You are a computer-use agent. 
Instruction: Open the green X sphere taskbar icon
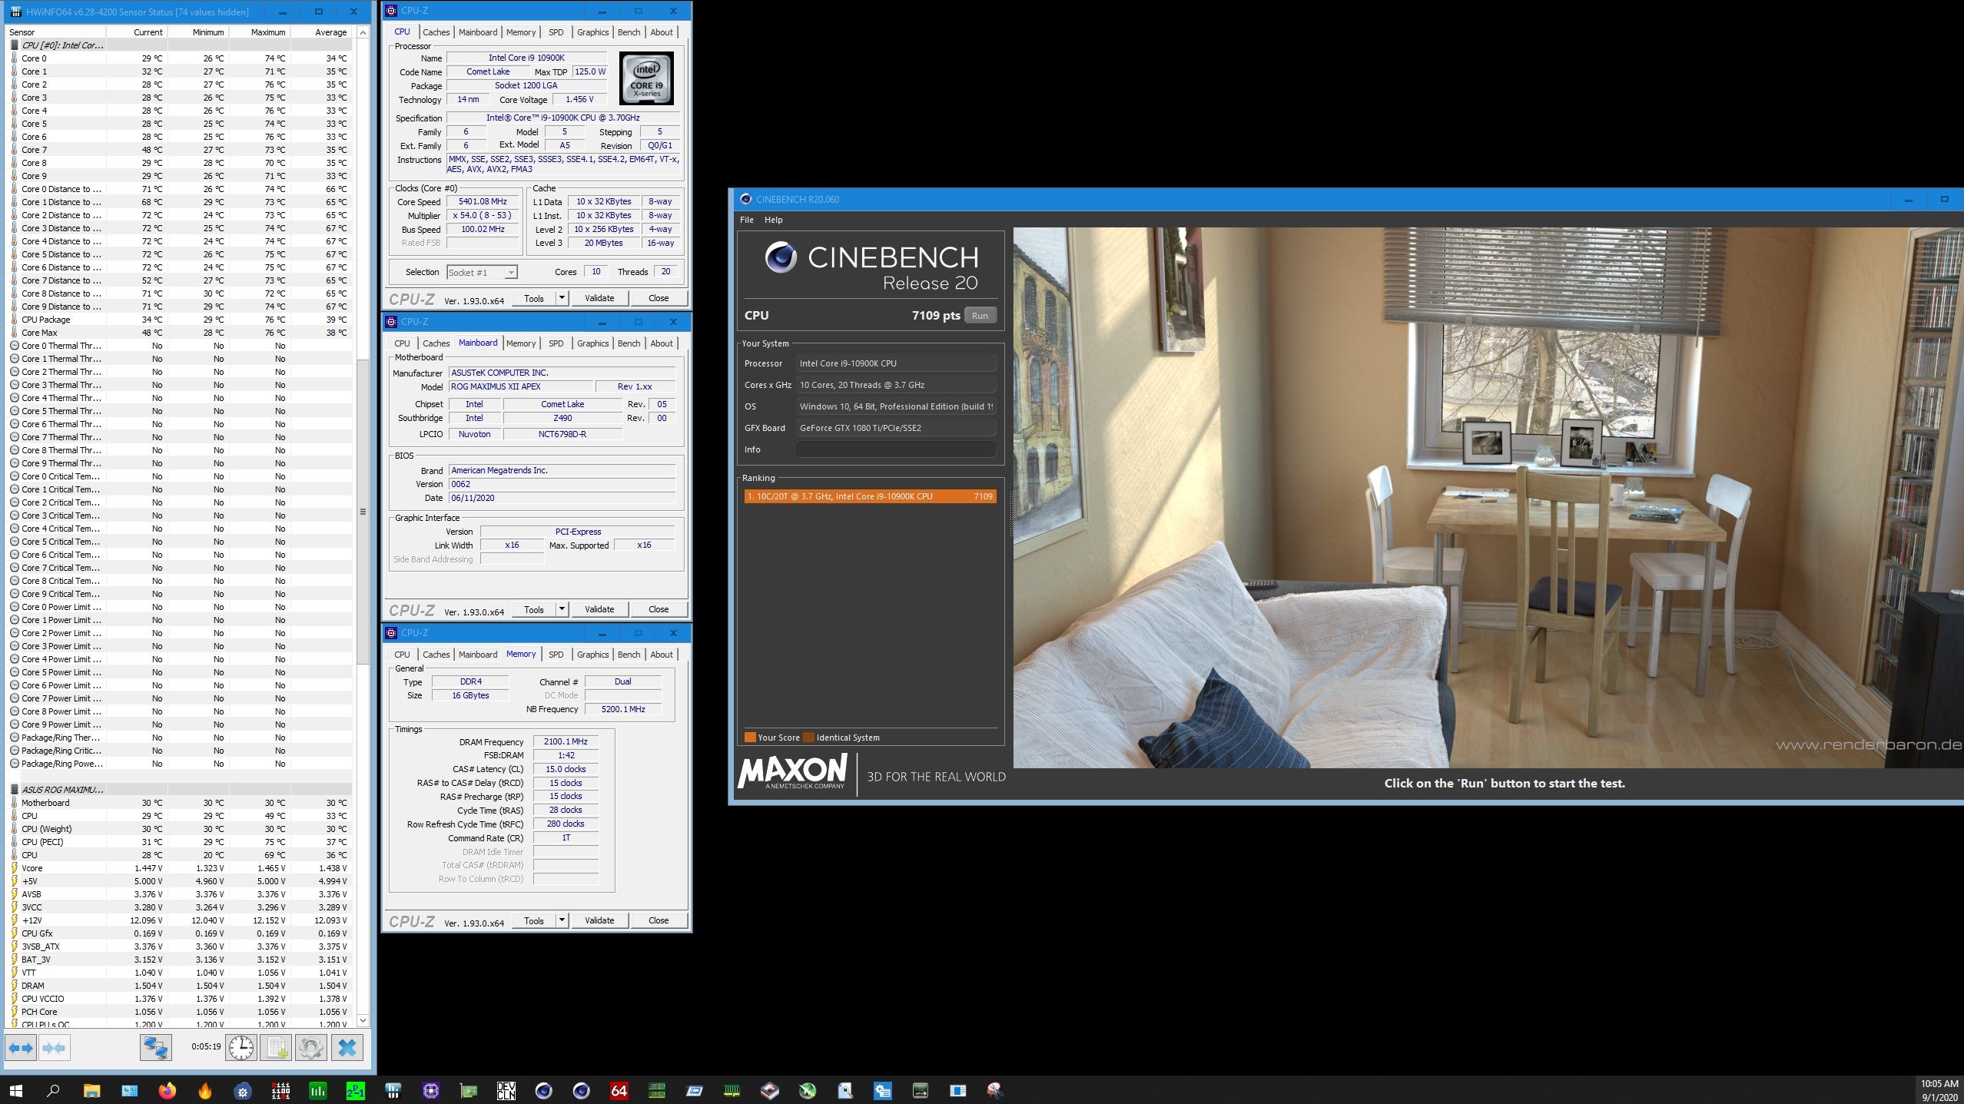point(807,1090)
